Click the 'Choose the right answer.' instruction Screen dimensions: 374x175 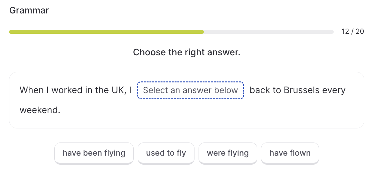[x=186, y=52]
